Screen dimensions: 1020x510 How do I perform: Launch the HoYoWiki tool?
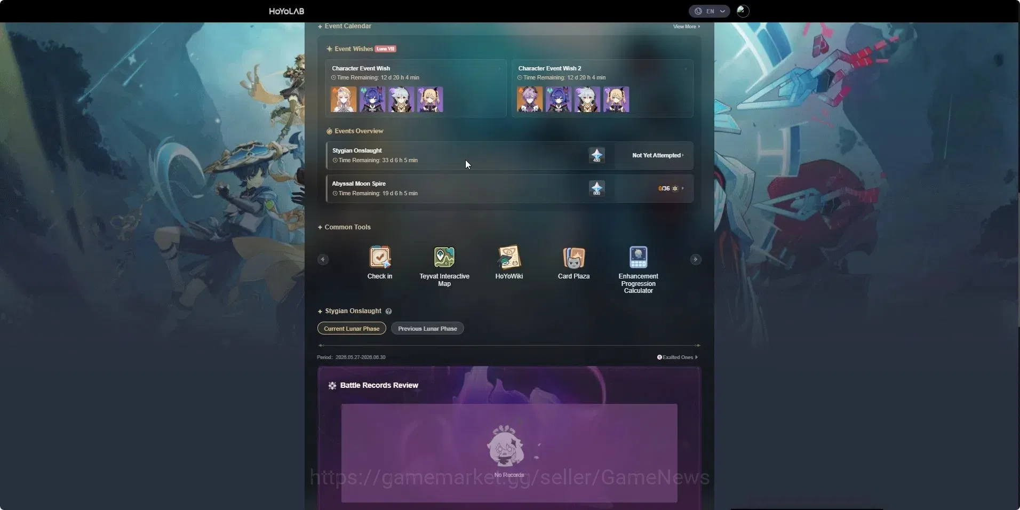509,262
